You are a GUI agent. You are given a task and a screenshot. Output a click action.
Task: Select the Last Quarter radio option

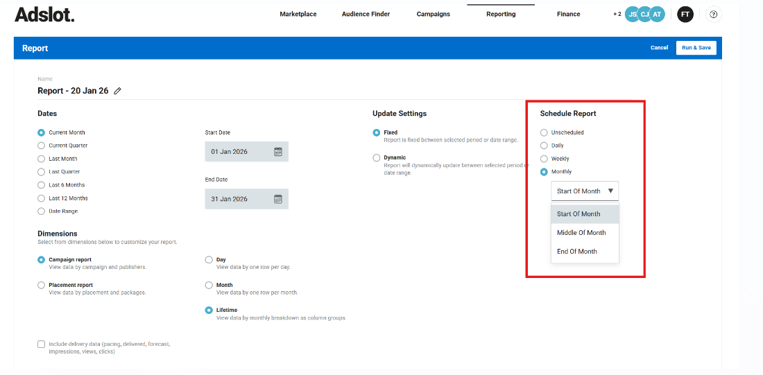coord(42,172)
